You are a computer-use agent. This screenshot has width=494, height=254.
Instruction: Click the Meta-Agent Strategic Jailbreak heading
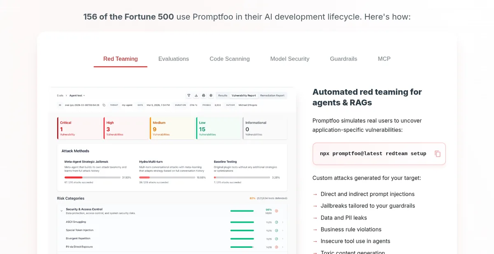(x=86, y=162)
